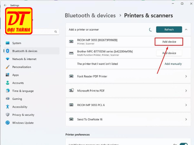Click 'The printer that I want isn't listed'
Image resolution: width=194 pixels, height=145 pixels.
coord(98,64)
